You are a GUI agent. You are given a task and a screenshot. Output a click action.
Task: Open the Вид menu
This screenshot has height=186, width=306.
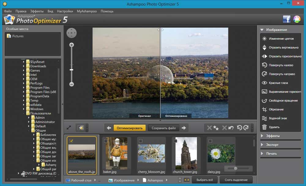point(50,11)
